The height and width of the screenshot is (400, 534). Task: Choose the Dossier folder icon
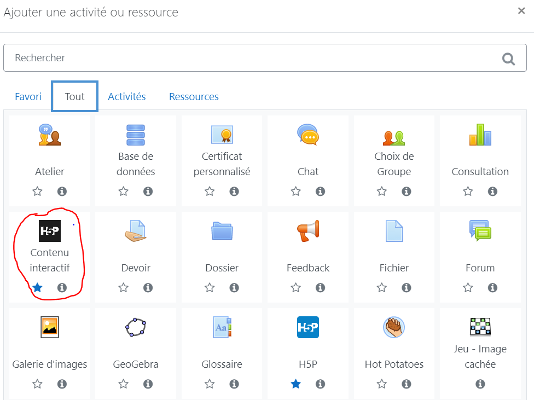(x=222, y=231)
